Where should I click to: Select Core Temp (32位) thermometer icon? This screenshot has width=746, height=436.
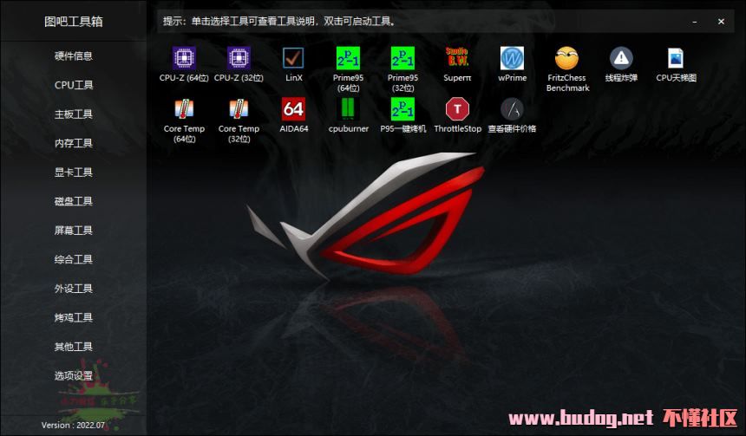point(239,109)
